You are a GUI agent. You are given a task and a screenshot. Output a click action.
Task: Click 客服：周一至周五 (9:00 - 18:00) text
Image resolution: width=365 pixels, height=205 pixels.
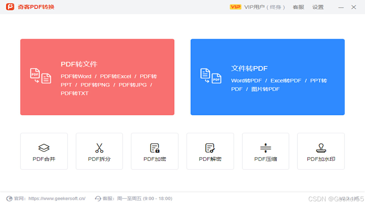[137, 198]
